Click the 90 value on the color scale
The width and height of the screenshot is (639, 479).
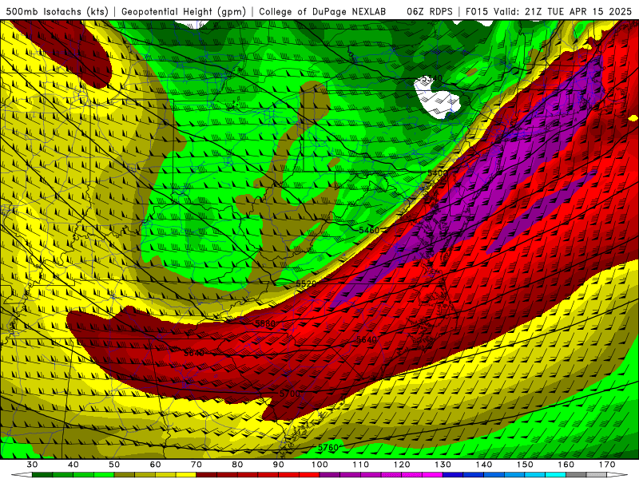point(279,465)
